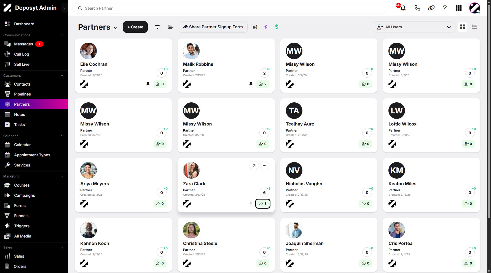Open the apps grid icon
The width and height of the screenshot is (491, 273).
(459, 8)
